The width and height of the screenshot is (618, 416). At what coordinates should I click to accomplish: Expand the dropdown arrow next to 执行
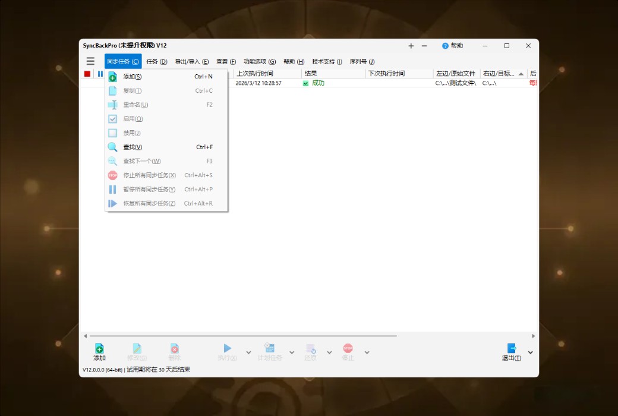tap(248, 352)
